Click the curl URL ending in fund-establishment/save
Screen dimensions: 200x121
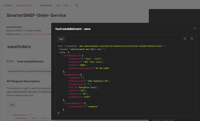(x=121, y=46)
